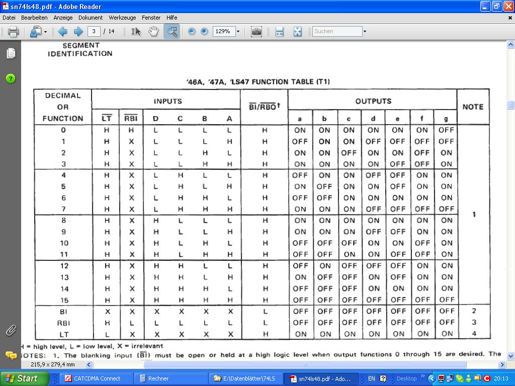Click the table title '46A, '47A, 'LS47 FUNCTION TABLE (T1)
This screenshot has width=515, height=386.
click(258, 82)
